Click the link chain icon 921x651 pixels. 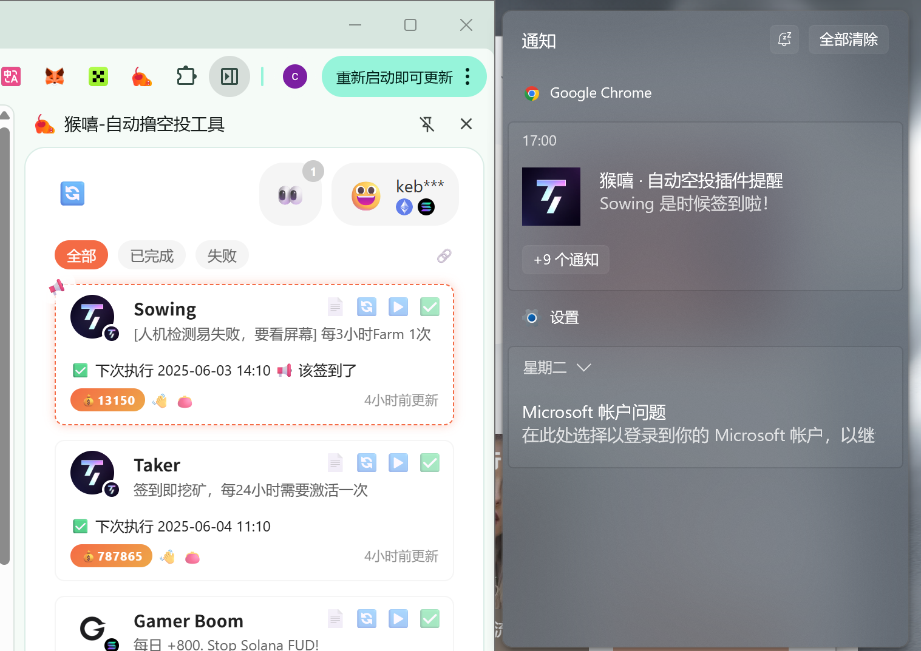click(444, 256)
